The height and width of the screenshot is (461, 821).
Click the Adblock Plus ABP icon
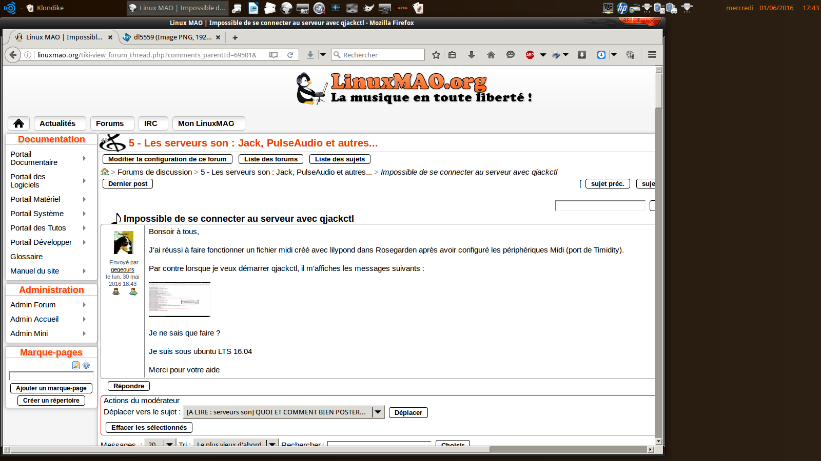tap(530, 55)
